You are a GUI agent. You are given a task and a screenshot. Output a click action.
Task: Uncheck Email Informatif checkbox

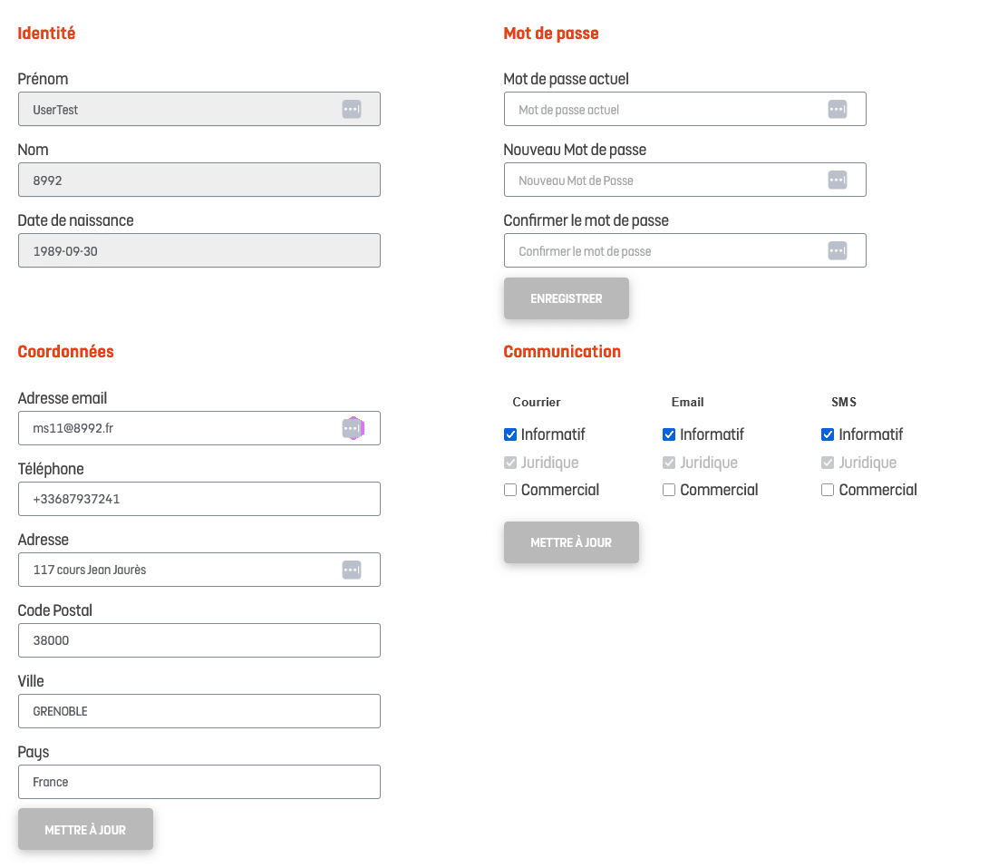coord(669,435)
